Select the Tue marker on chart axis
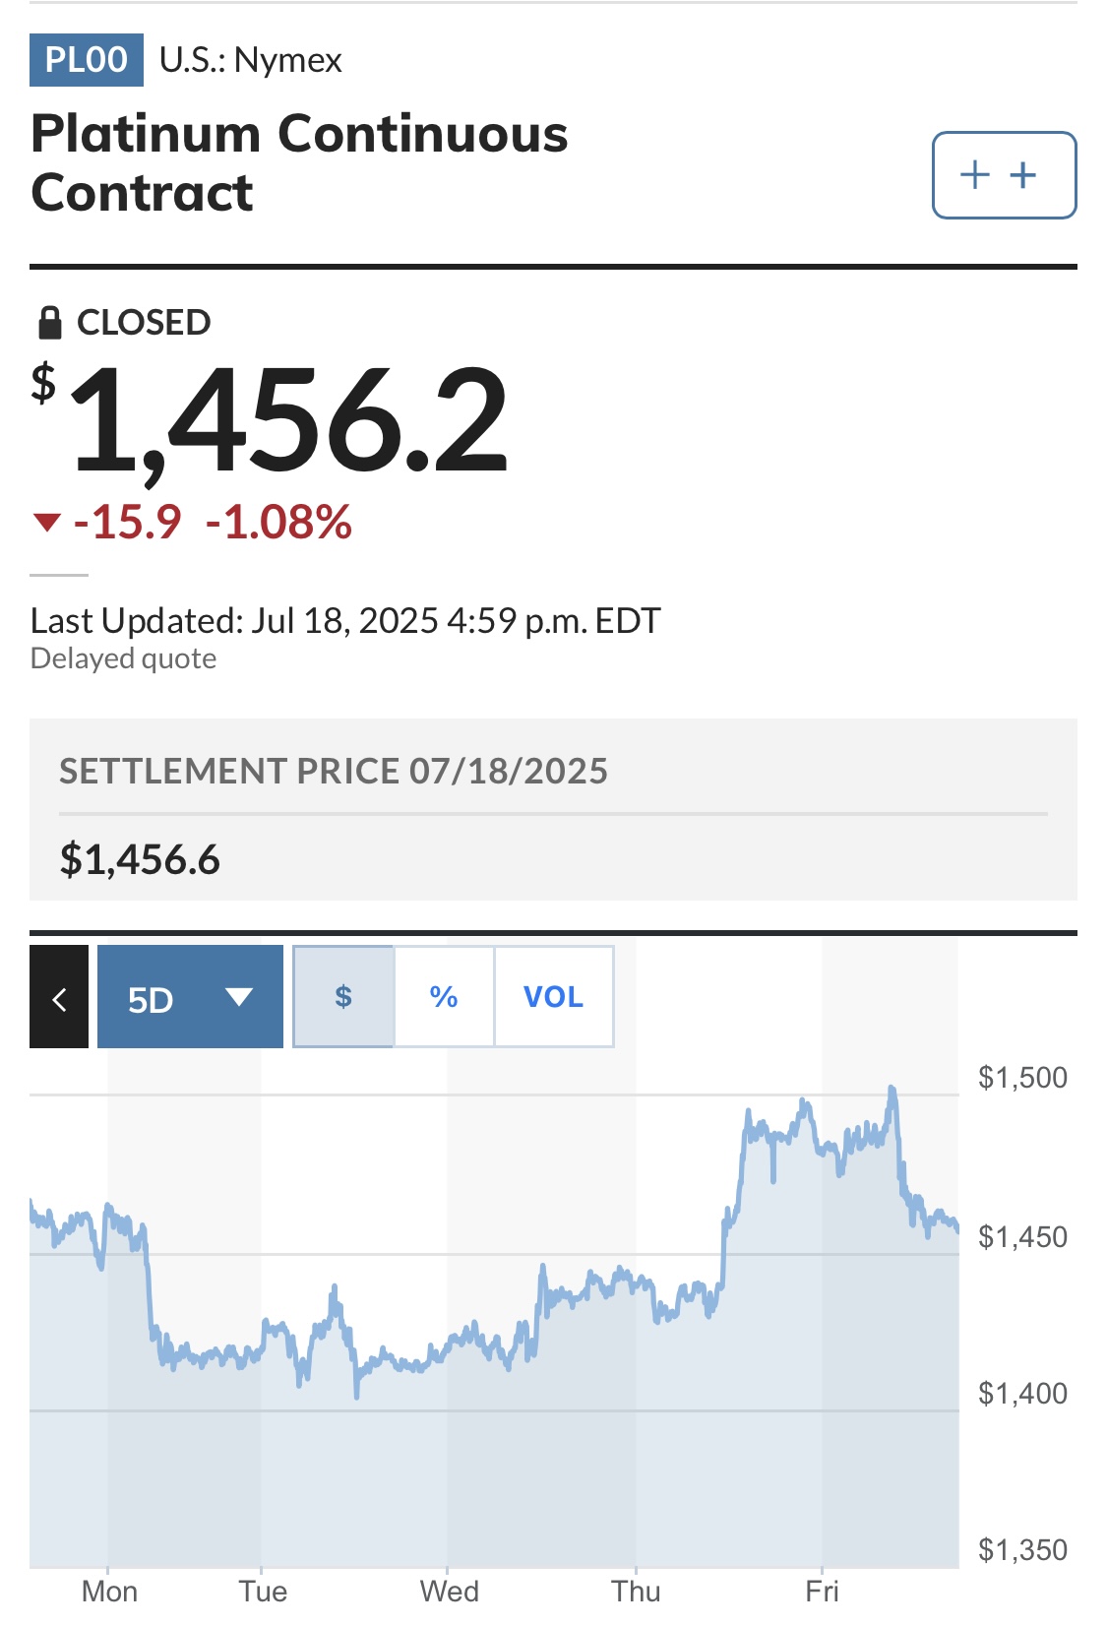The height and width of the screenshot is (1626, 1107). (263, 1592)
